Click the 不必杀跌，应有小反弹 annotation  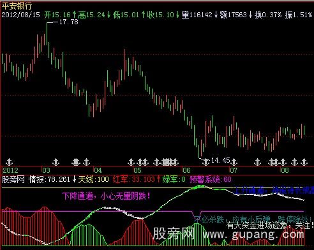(232, 219)
